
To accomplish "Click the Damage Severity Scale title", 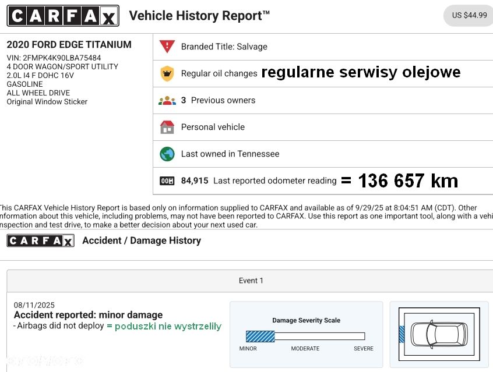I will [x=307, y=320].
